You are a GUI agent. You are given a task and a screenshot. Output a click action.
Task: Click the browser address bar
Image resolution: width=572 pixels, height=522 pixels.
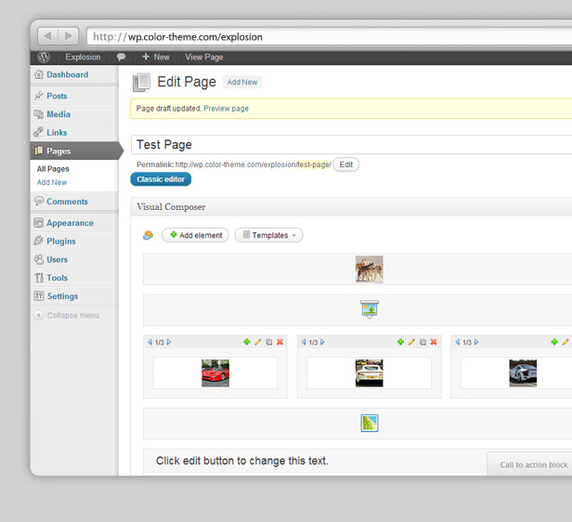click(330, 37)
